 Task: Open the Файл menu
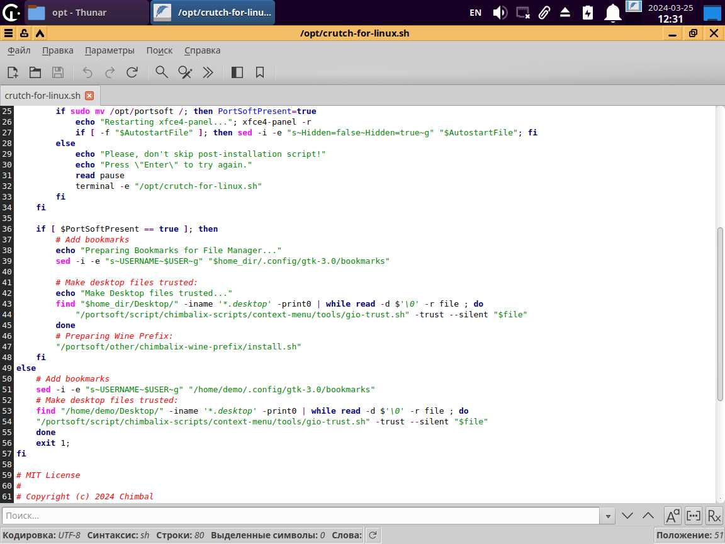[x=19, y=50]
